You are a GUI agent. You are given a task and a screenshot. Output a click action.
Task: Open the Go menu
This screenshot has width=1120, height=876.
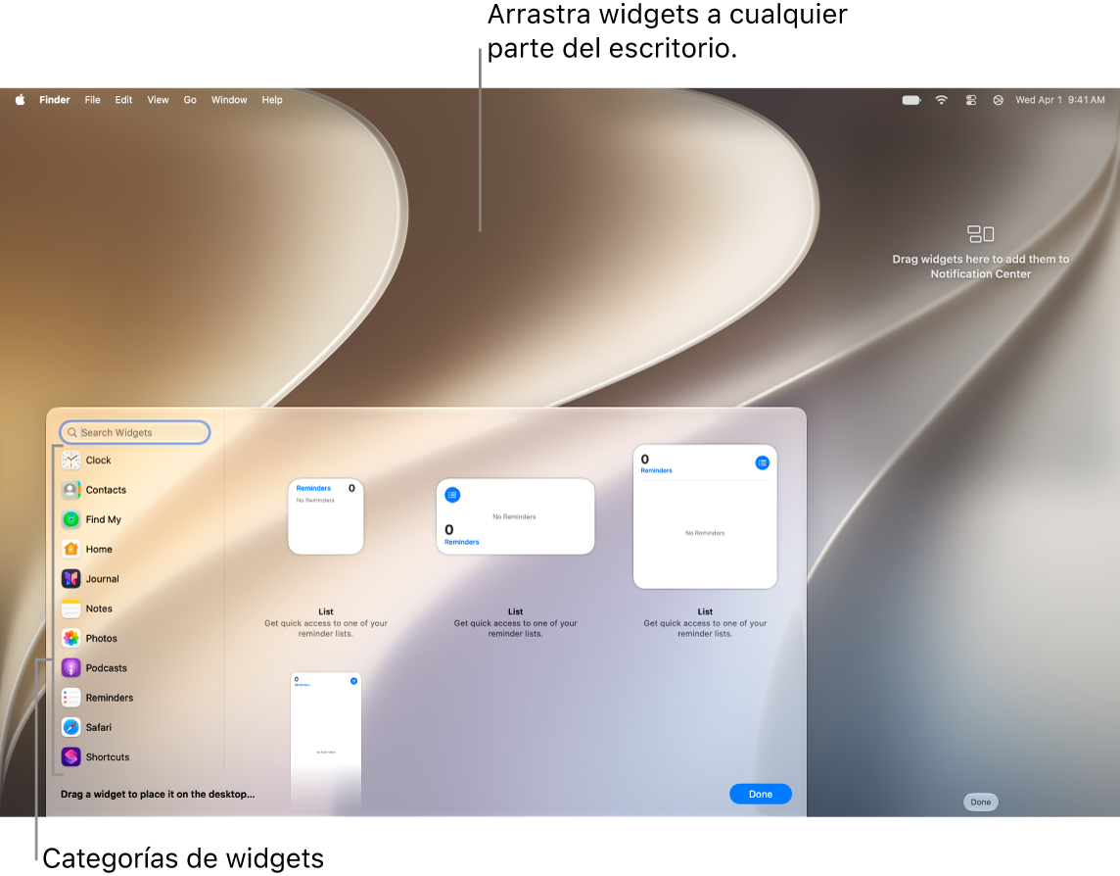pyautogui.click(x=190, y=100)
